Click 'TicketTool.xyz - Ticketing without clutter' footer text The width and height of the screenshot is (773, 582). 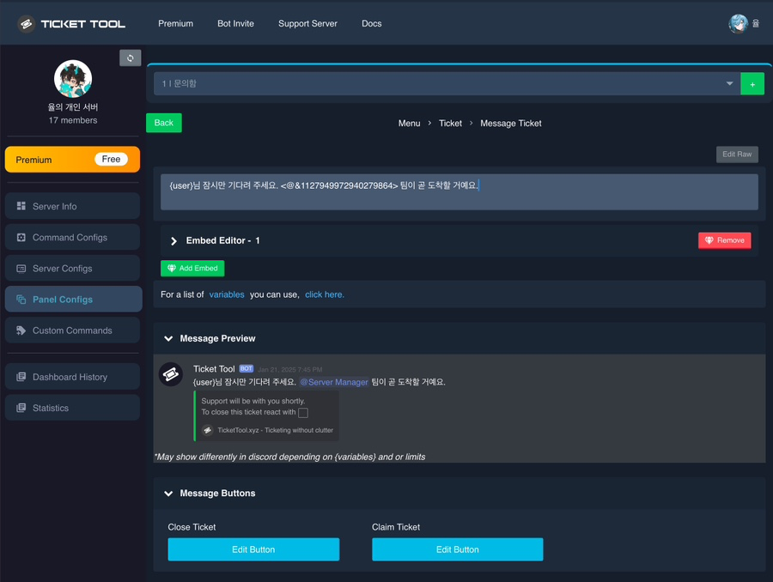point(275,430)
